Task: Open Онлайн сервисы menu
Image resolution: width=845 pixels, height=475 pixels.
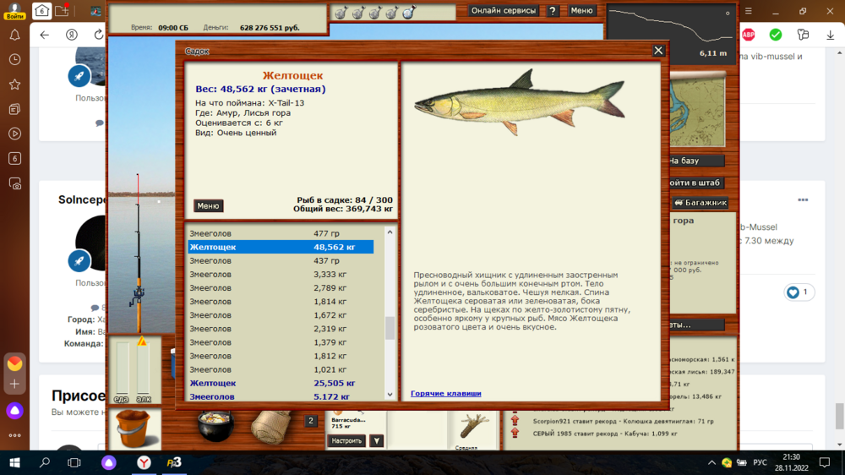Action: (504, 11)
